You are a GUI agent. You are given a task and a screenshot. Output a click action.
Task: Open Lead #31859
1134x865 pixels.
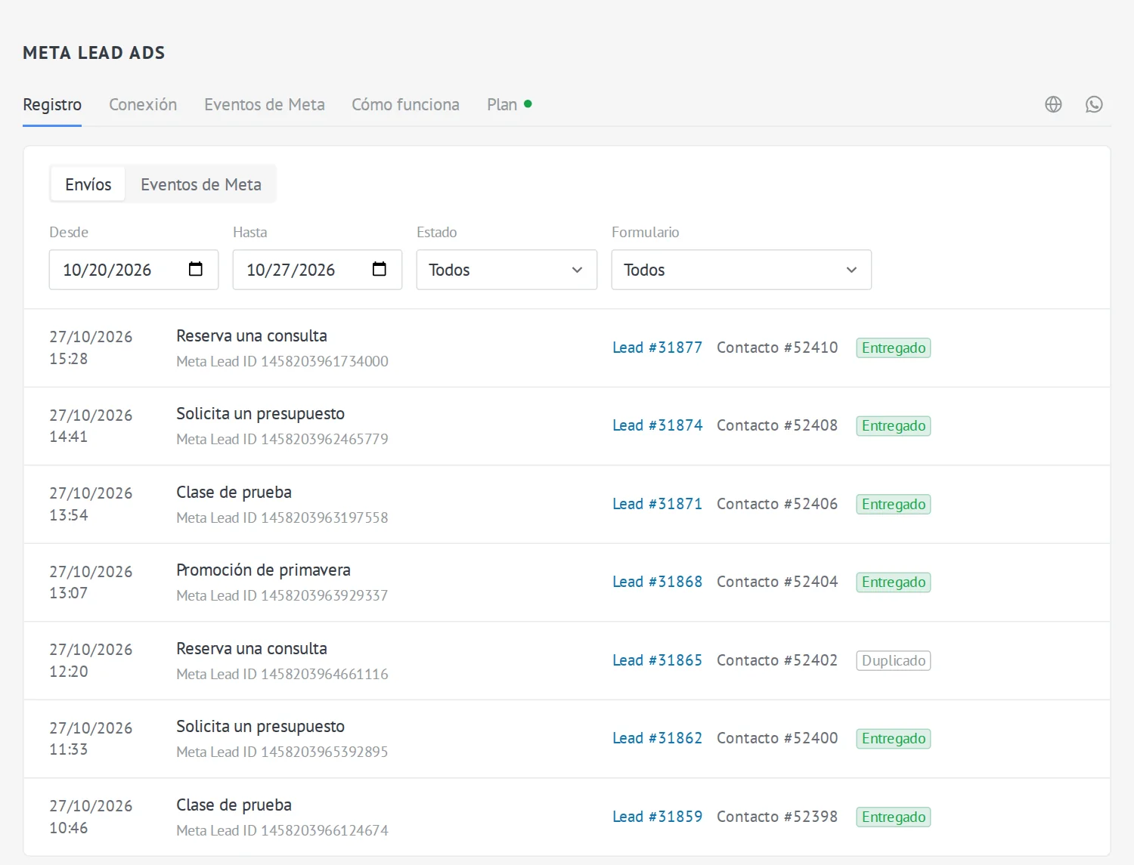coord(657,817)
